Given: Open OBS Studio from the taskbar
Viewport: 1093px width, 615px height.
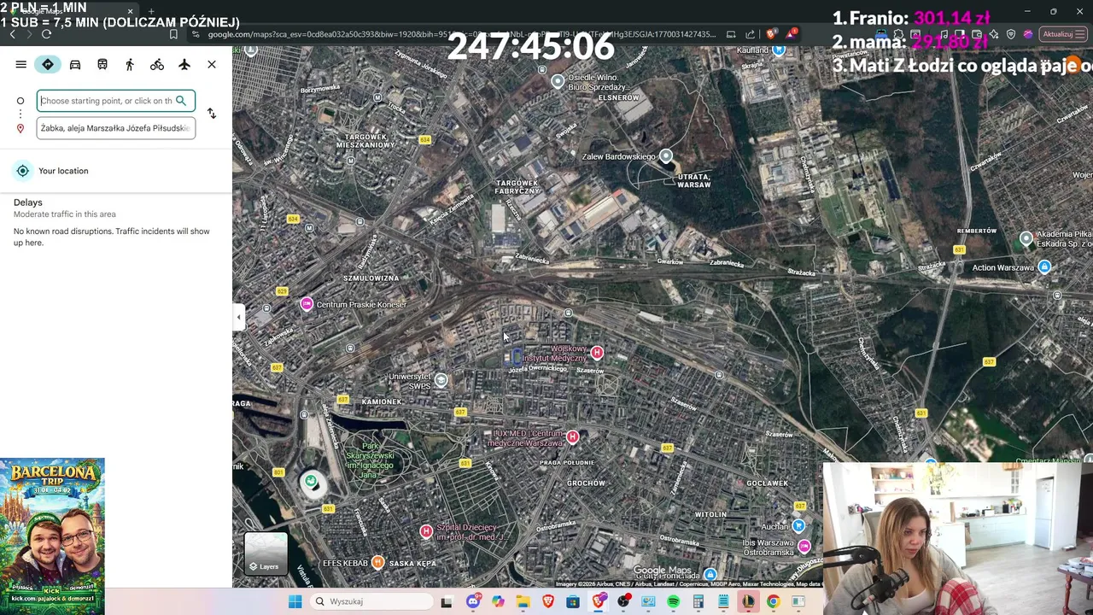Looking at the screenshot, I should click(623, 601).
